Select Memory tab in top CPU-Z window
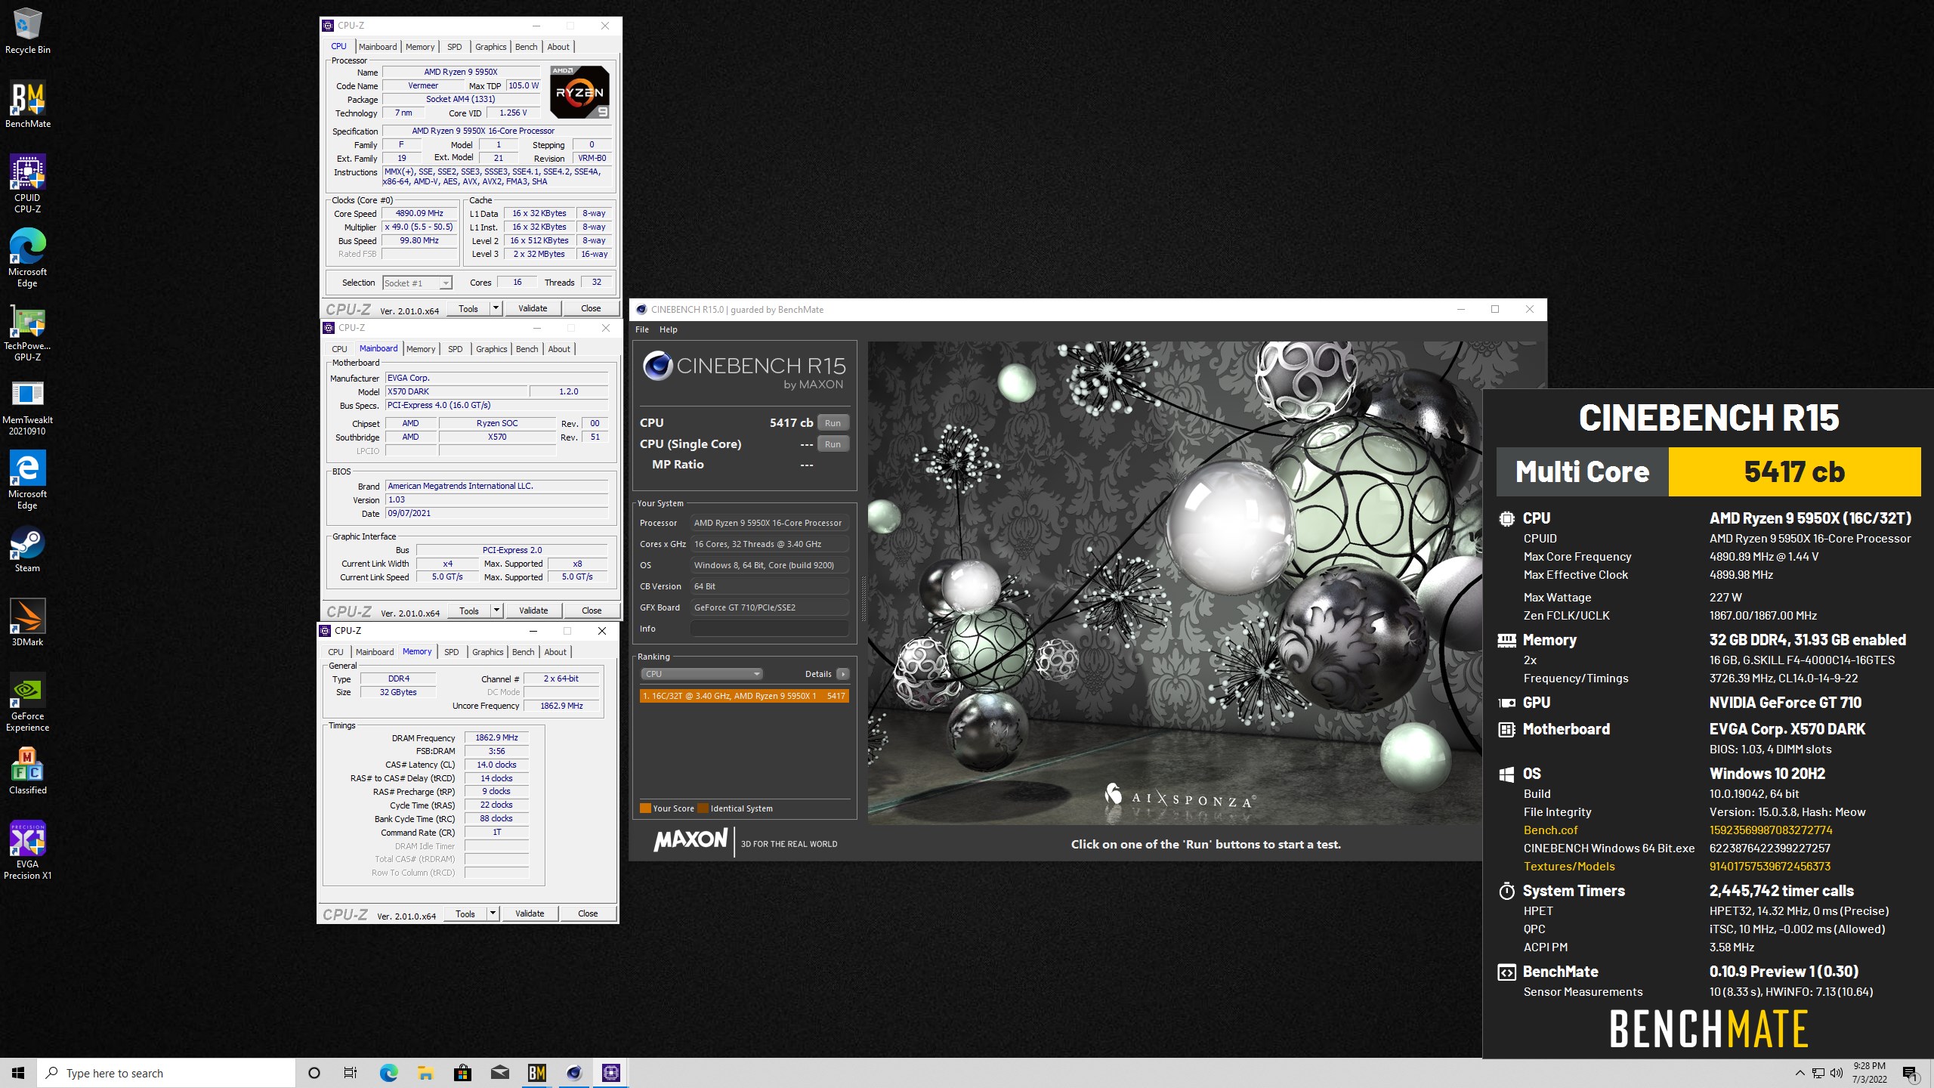Viewport: 1934px width, 1088px height. pos(420,47)
